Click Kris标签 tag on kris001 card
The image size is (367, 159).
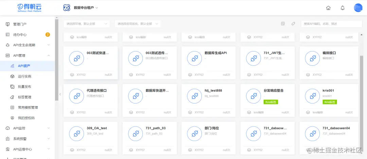[x=330, y=102]
